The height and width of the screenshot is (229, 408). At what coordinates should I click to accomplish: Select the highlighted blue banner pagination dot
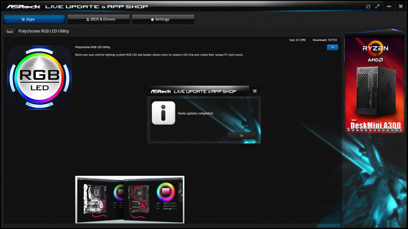click(396, 129)
